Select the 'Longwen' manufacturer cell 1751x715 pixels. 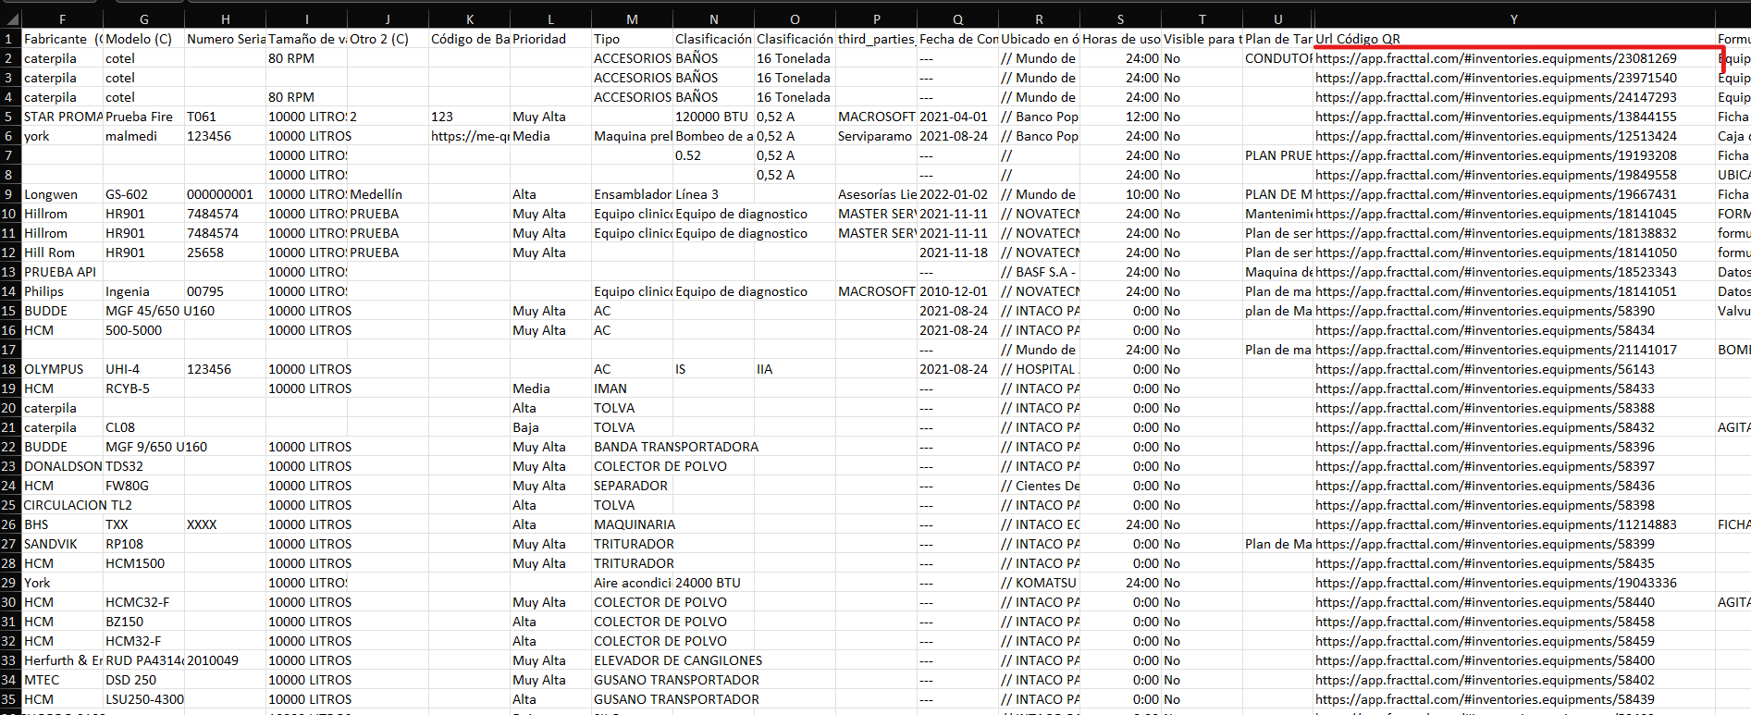coord(51,194)
